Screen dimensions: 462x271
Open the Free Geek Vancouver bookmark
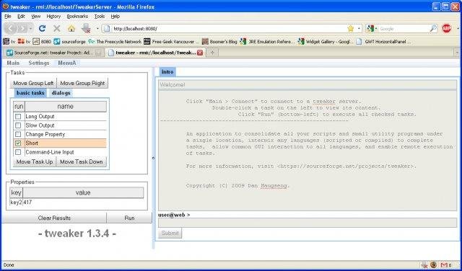coord(172,42)
